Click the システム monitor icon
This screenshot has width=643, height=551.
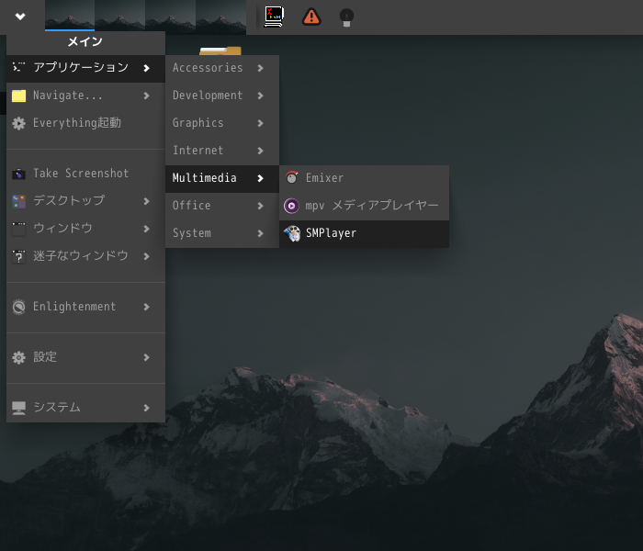click(x=18, y=408)
